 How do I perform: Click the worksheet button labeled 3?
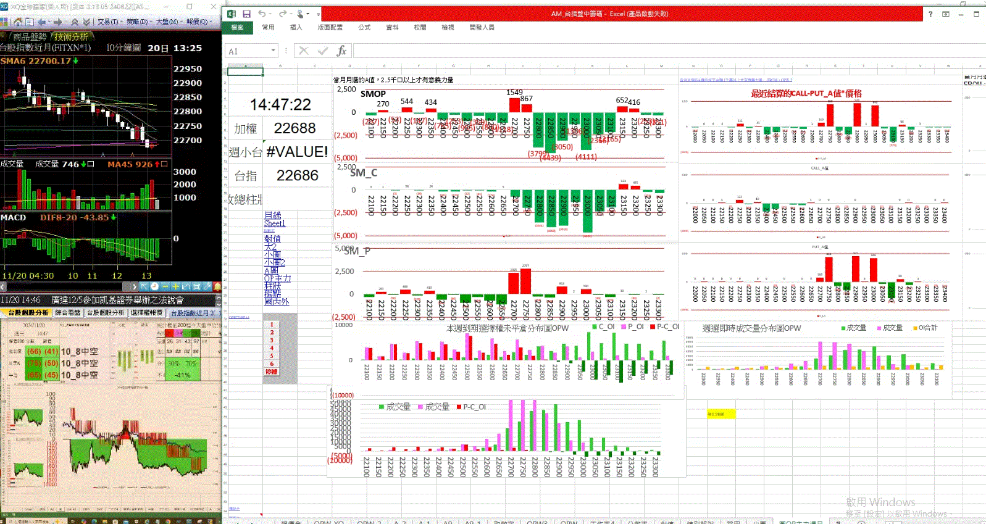272,340
